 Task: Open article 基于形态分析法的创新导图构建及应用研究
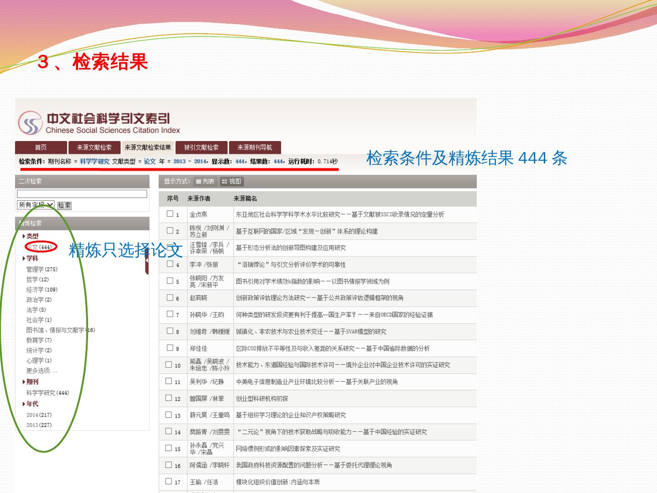291,248
